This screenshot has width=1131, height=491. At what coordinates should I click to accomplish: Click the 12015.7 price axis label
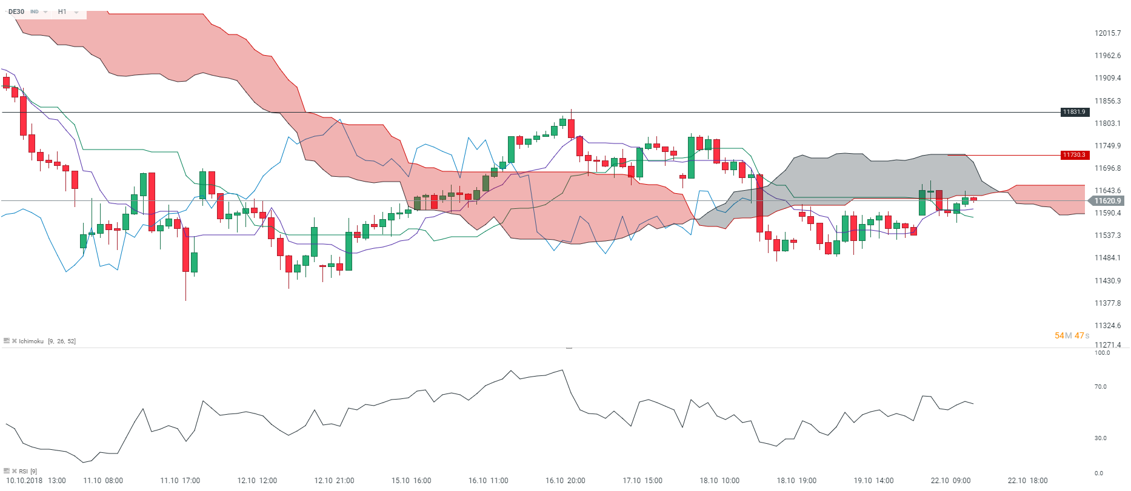1107,33
